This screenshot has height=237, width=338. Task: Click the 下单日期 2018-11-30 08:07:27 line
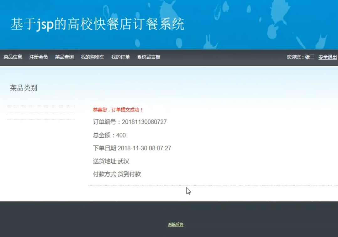click(132, 148)
